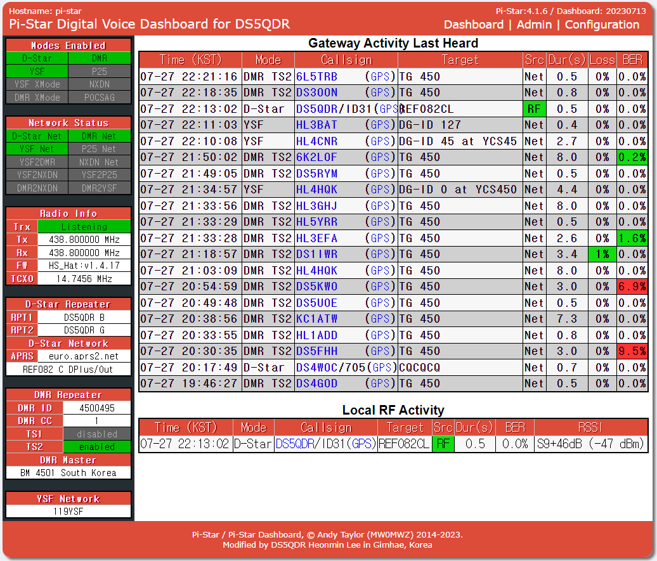Click the Listening Trx status
This screenshot has height=561, width=657.
[x=84, y=227]
